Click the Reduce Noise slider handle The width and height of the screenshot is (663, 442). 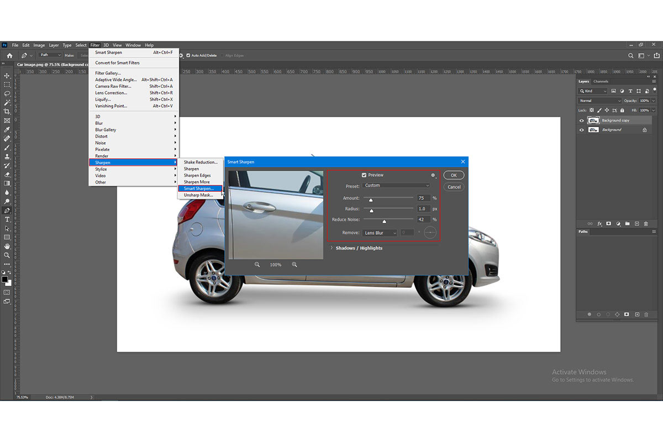pos(385,222)
